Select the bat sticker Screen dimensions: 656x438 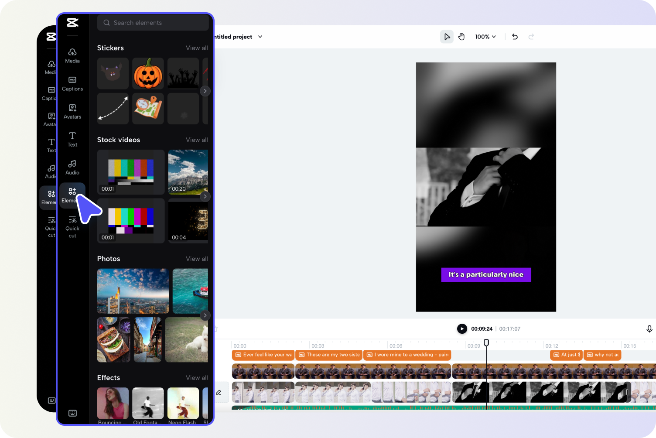click(113, 74)
